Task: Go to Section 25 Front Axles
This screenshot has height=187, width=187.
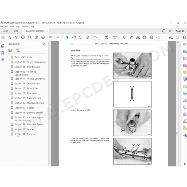Action: pyautogui.click(x=26, y=88)
